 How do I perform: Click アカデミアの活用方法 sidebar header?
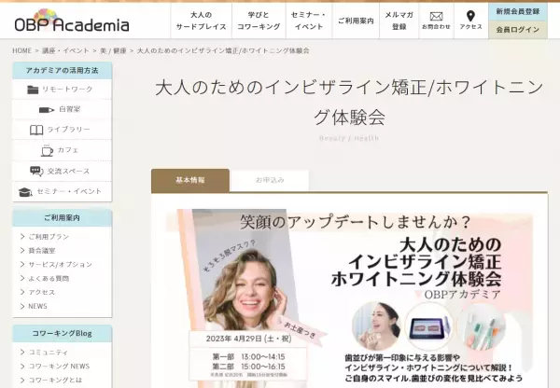click(x=63, y=70)
